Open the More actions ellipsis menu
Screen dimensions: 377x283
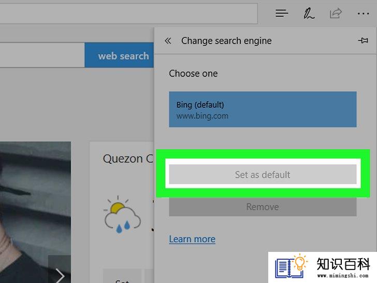click(x=364, y=13)
